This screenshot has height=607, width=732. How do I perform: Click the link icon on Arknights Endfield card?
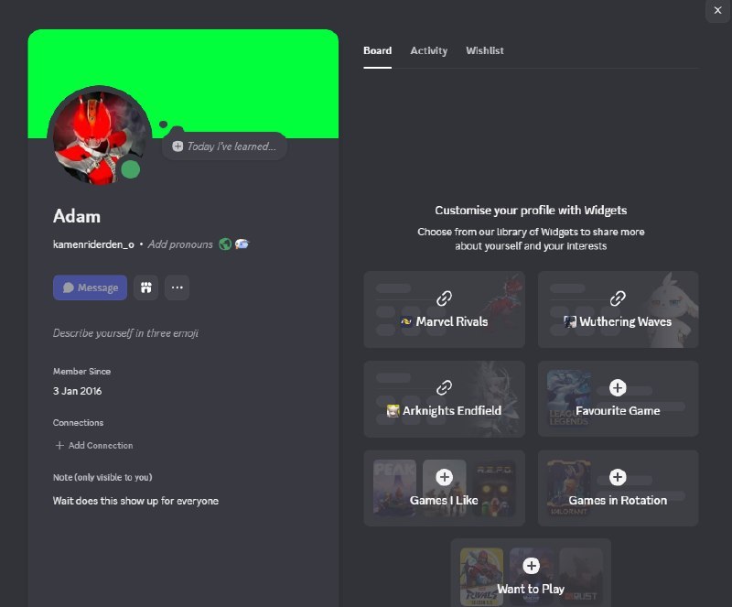point(444,387)
